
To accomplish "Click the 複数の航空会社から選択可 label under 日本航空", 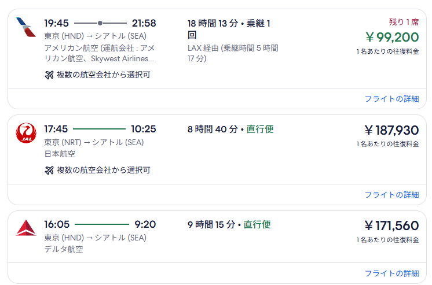I will (103, 171).
